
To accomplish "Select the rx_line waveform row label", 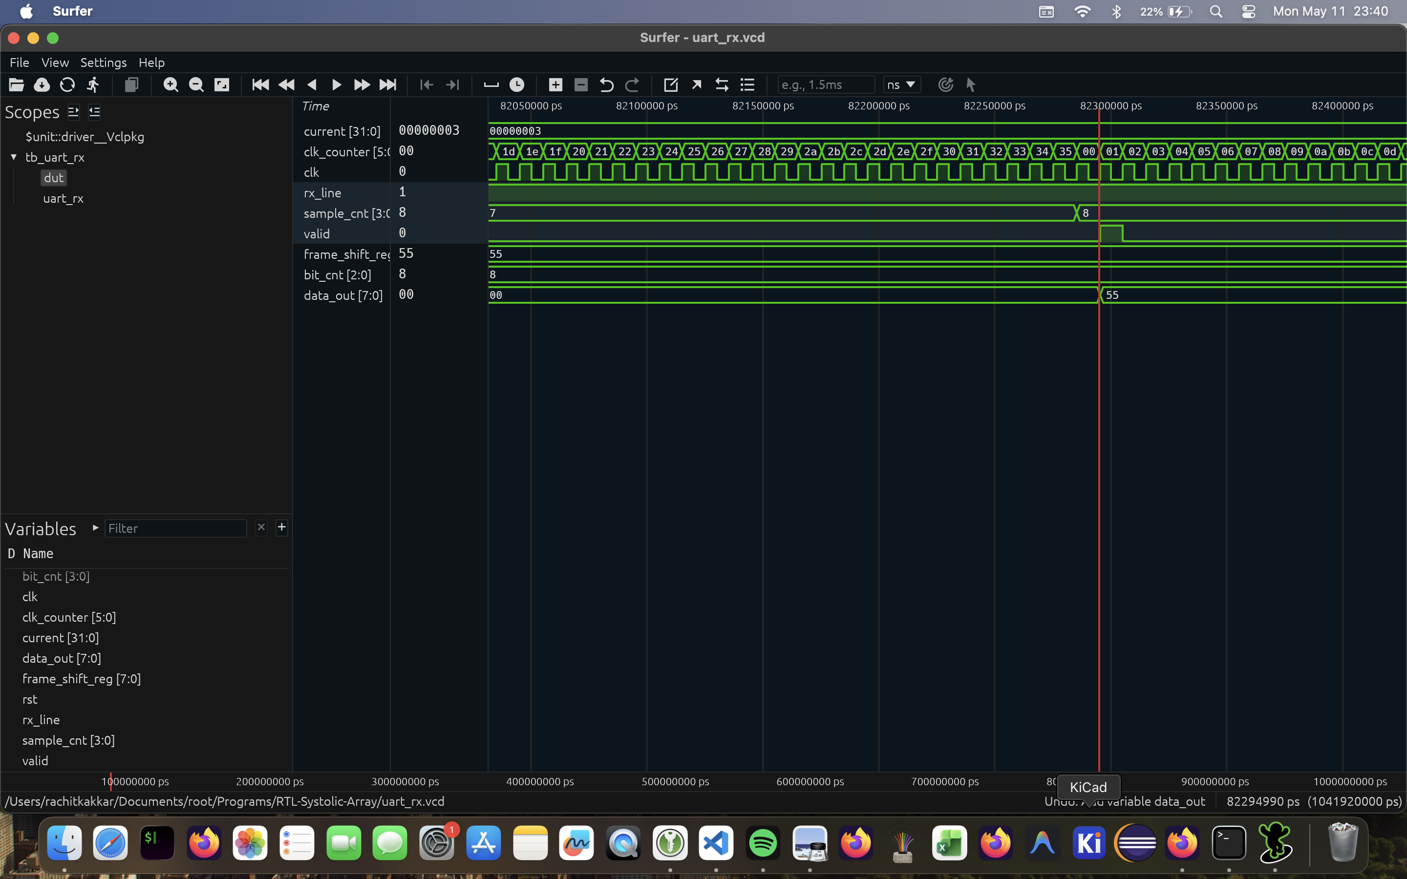I will (322, 192).
